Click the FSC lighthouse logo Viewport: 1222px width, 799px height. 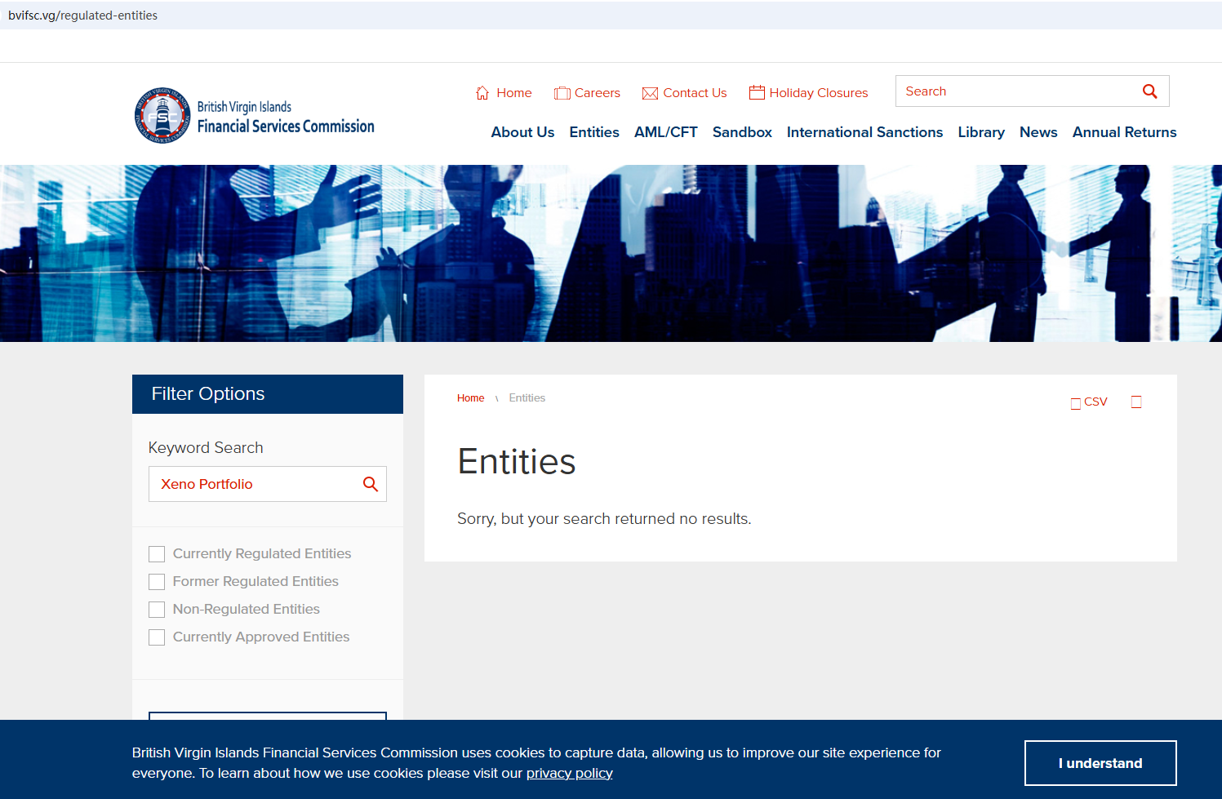[x=163, y=115]
